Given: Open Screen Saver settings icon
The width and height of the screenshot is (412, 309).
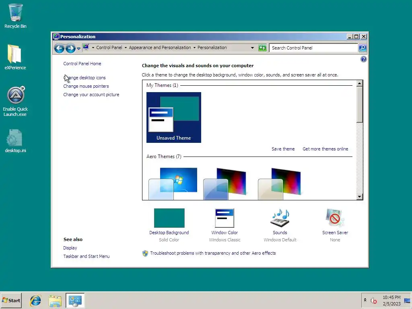Looking at the screenshot, I should tap(335, 218).
